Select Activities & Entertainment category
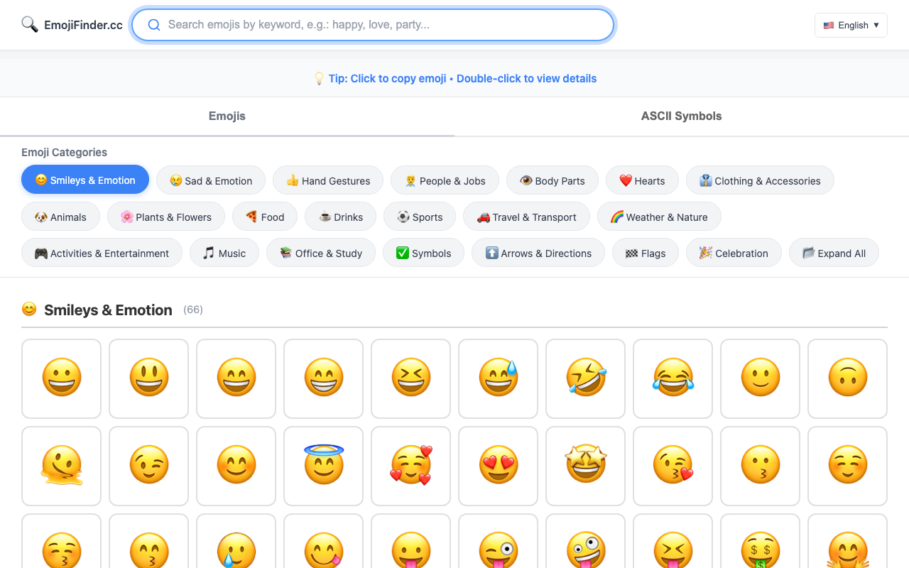This screenshot has height=568, width=909. [102, 253]
